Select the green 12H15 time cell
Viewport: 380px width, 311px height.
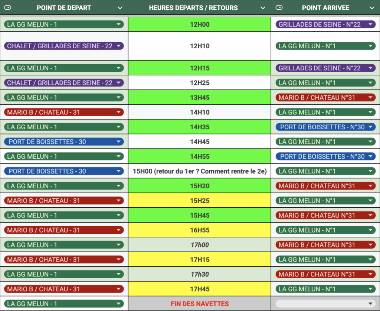click(199, 68)
